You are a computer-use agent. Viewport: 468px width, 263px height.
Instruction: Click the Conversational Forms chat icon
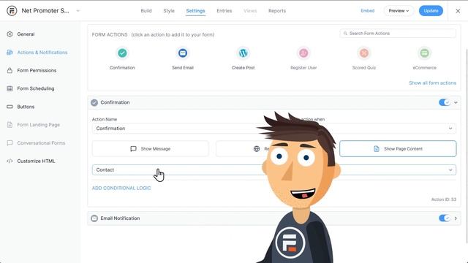(x=10, y=143)
